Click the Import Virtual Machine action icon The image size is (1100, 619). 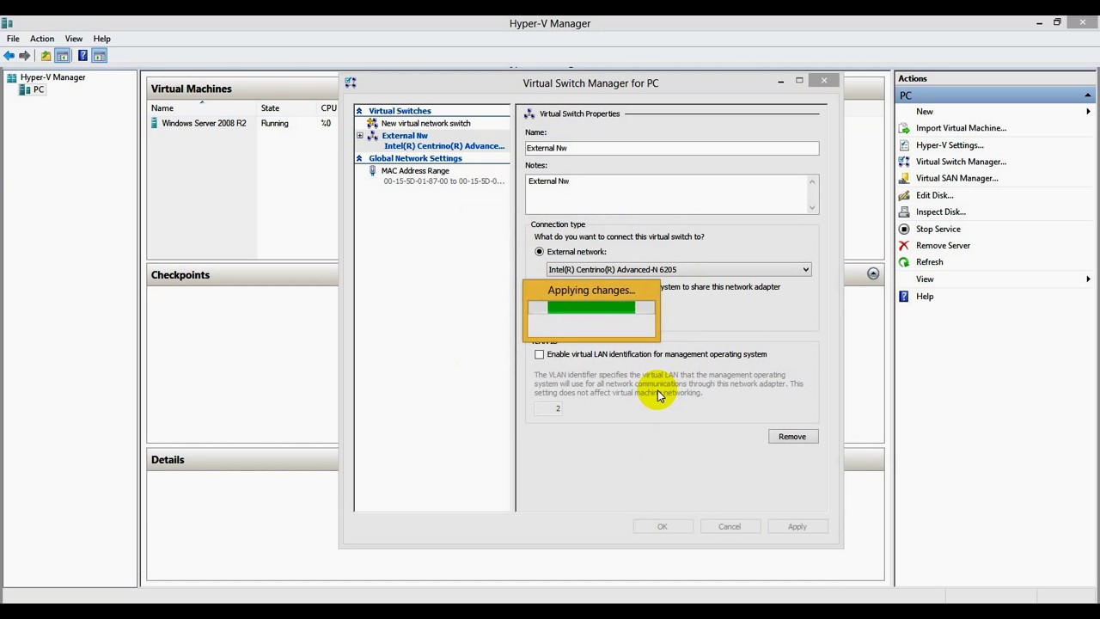tap(904, 128)
